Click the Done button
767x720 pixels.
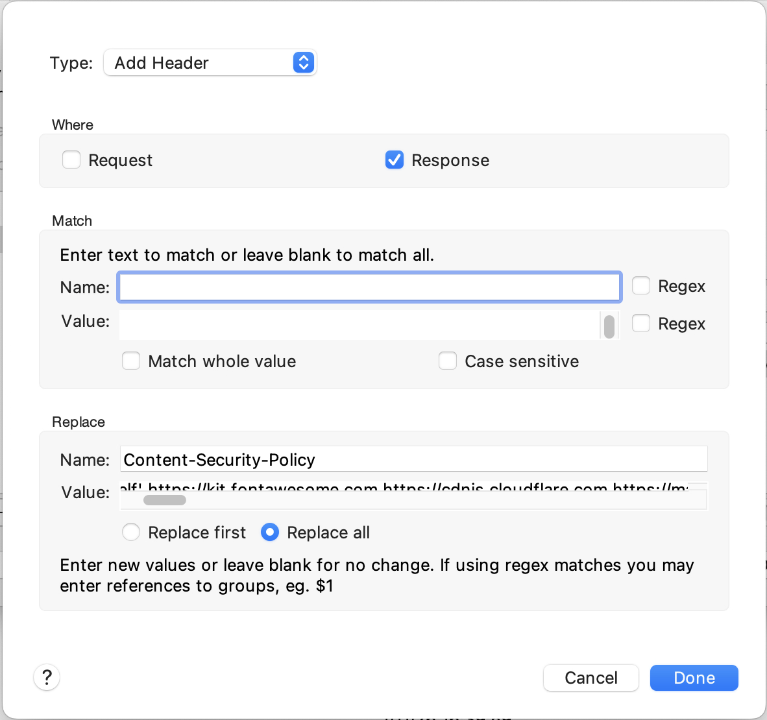(x=694, y=677)
